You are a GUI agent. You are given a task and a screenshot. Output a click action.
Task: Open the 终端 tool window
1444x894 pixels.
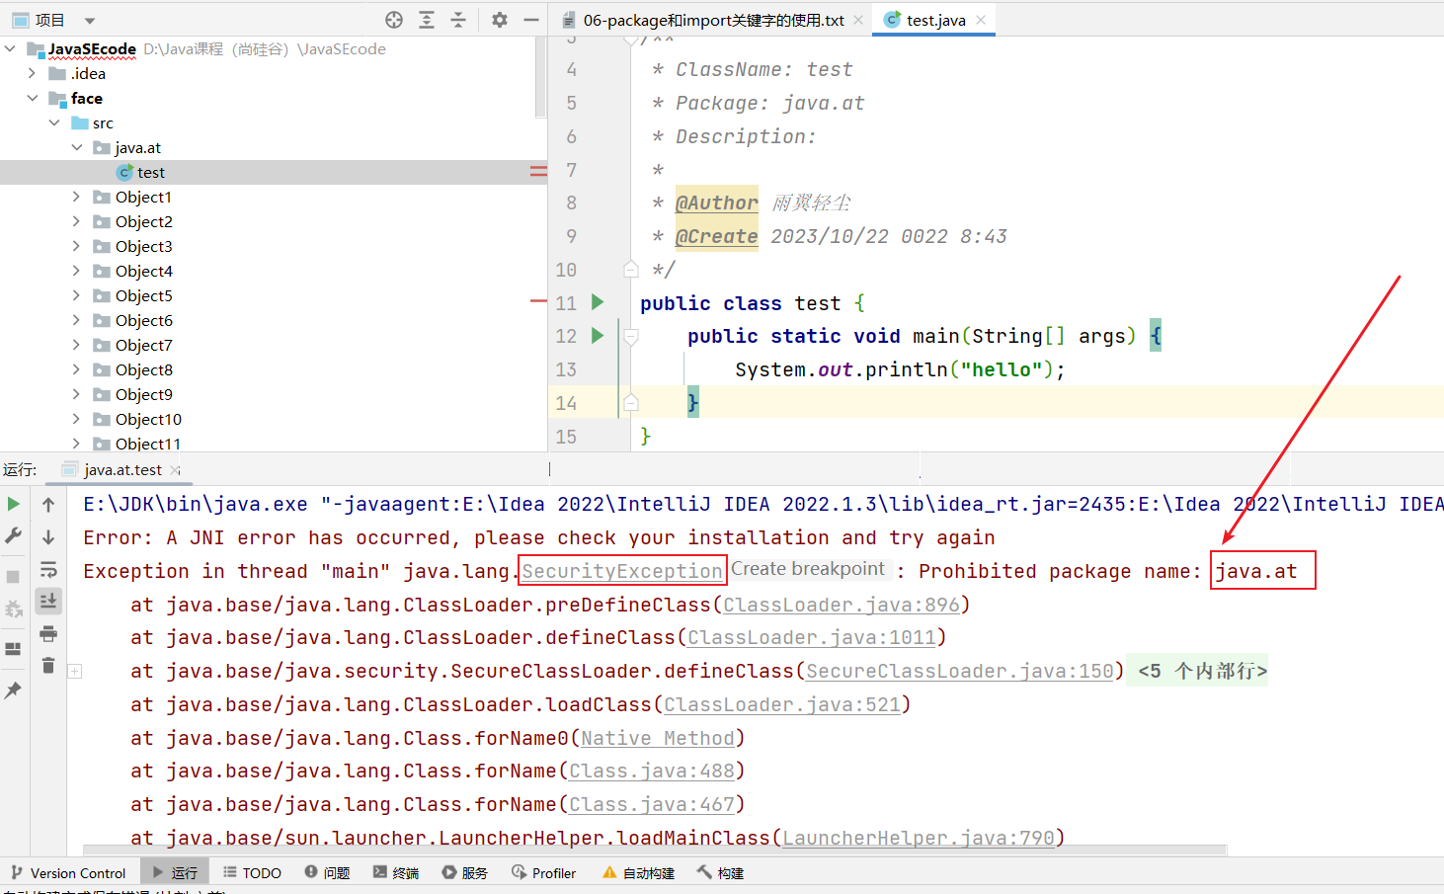[x=396, y=873]
